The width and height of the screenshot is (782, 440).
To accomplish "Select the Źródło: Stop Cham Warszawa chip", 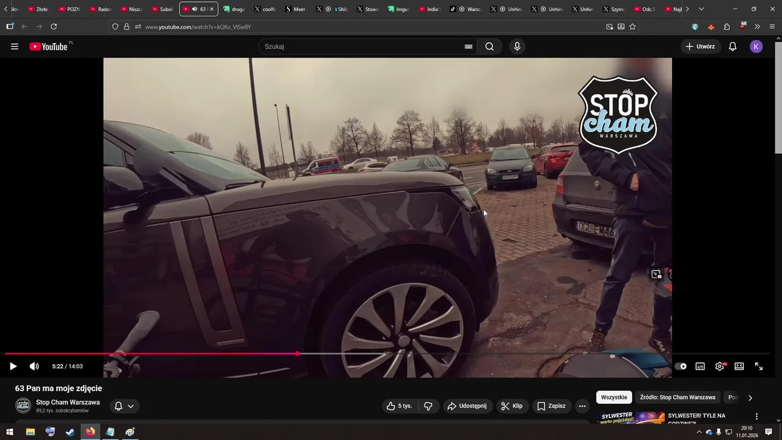I will [678, 397].
